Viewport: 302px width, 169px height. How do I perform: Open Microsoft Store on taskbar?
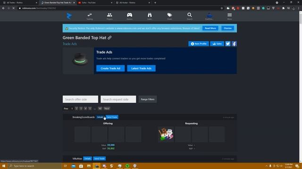click(x=81, y=166)
